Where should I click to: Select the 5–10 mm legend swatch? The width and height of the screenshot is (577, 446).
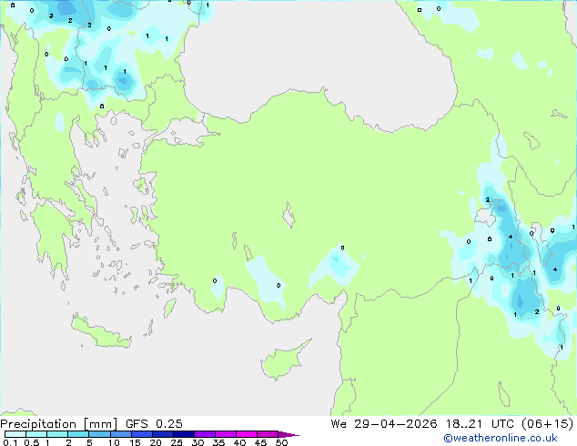point(99,434)
